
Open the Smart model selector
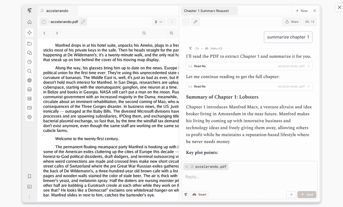pyautogui.click(x=199, y=194)
